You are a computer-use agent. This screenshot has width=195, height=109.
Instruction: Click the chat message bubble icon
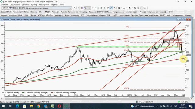pyautogui.click(x=145, y=8)
